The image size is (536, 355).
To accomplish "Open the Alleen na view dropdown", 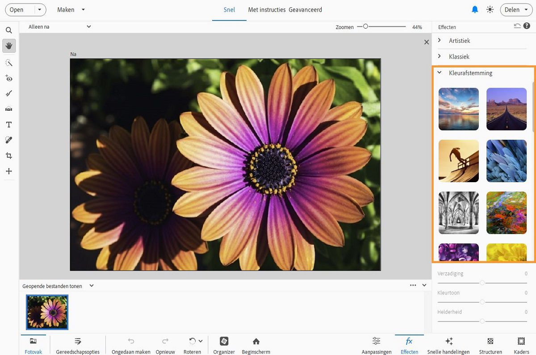I will (x=59, y=27).
